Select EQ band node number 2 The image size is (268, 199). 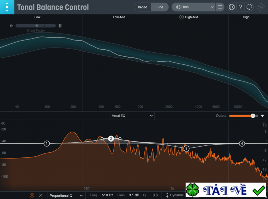[111, 138]
